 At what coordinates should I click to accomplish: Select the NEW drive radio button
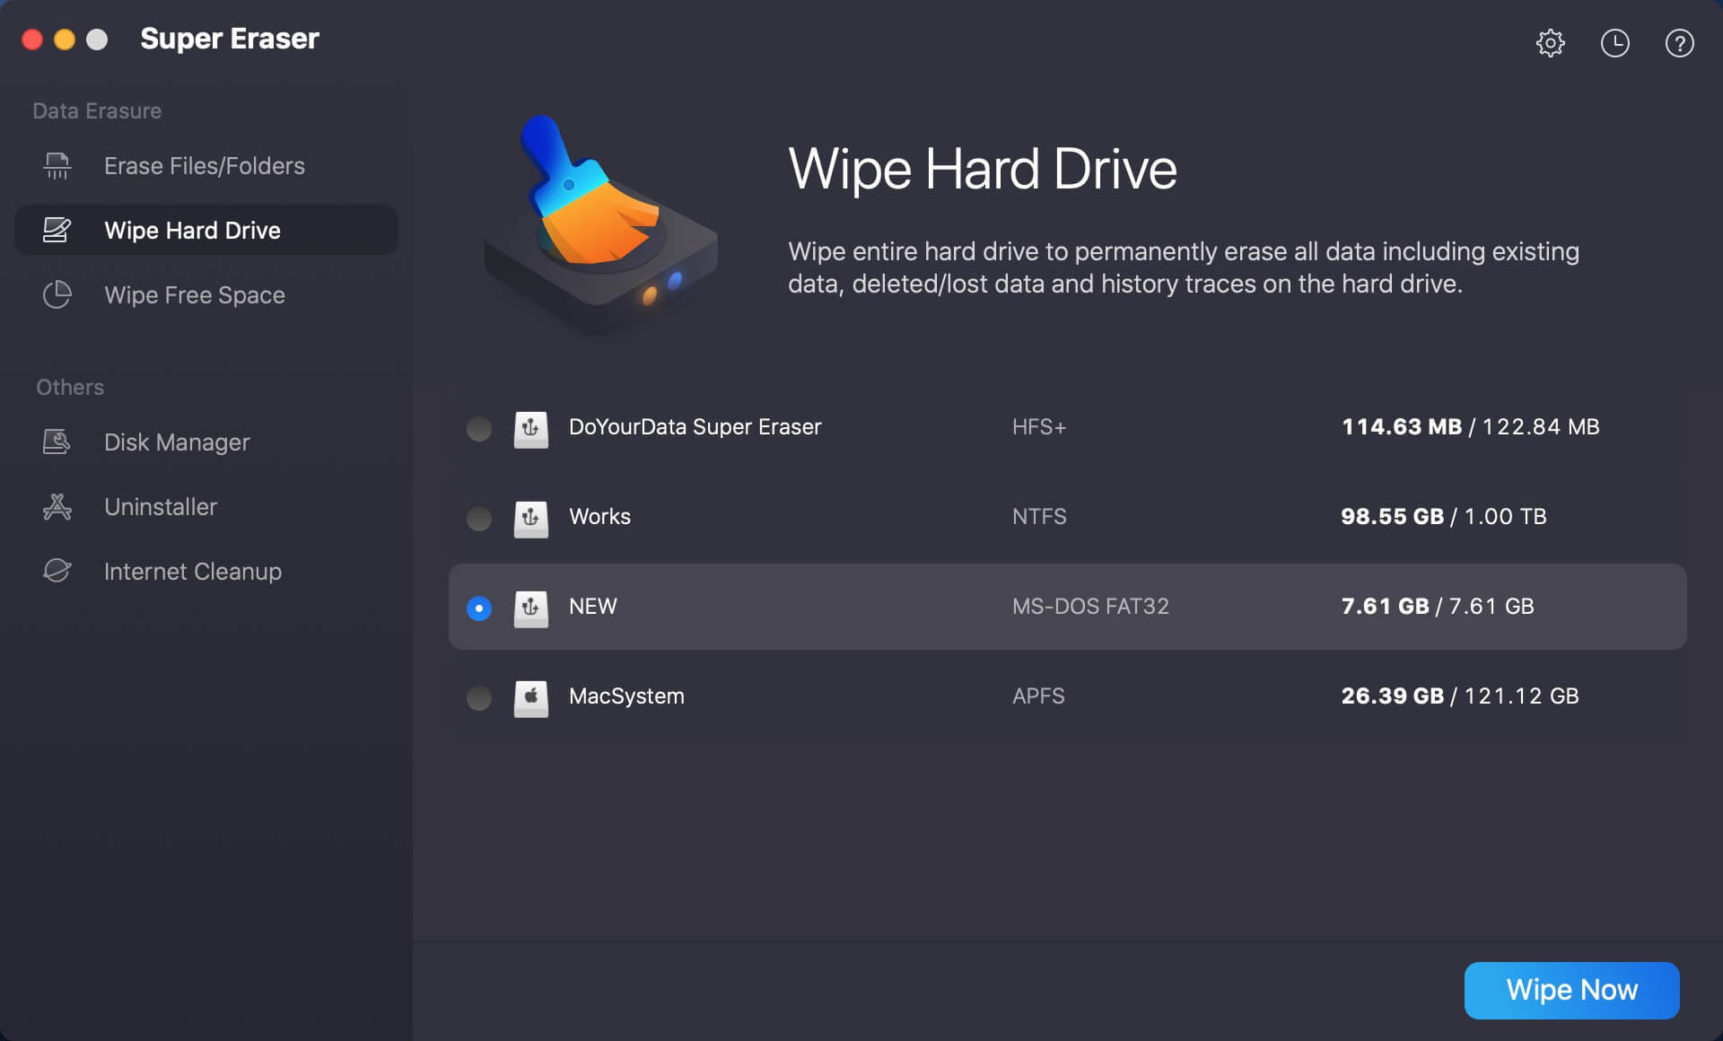479,608
